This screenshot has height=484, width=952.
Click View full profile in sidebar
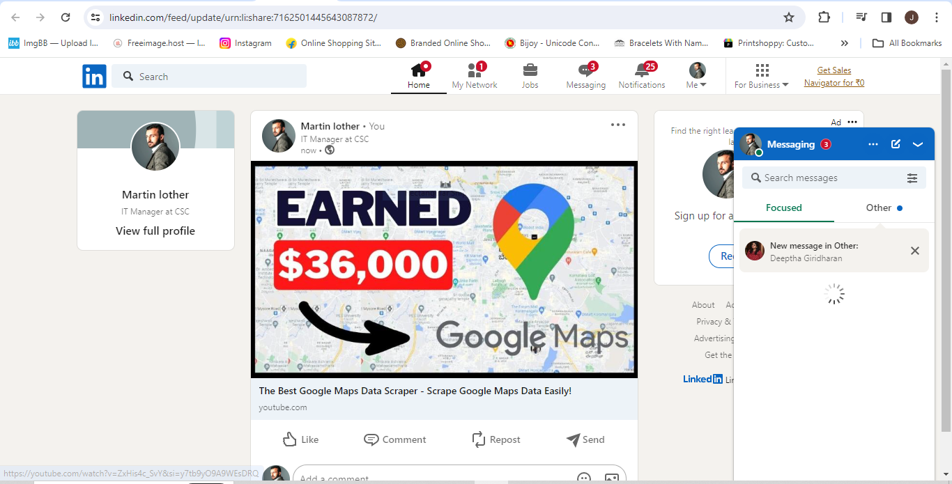click(155, 231)
